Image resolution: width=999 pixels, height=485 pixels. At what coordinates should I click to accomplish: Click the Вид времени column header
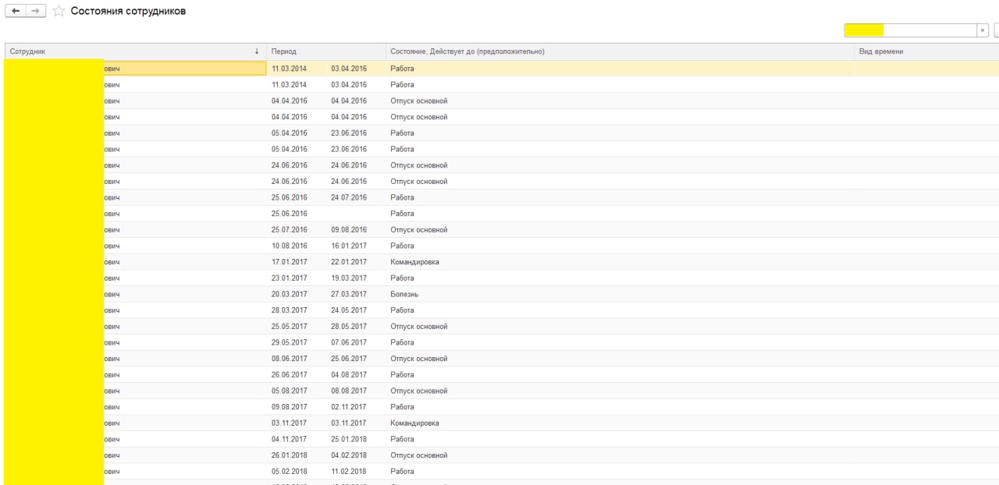pos(881,51)
